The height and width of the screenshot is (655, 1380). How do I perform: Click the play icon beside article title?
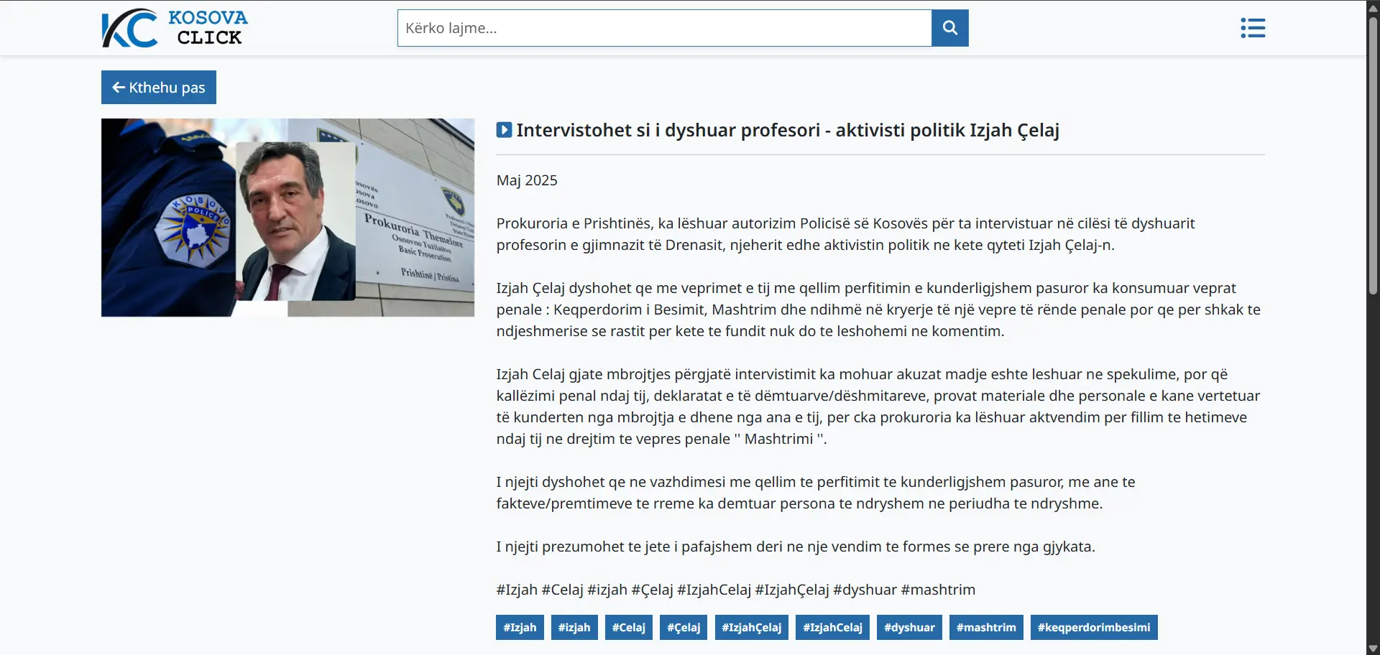504,130
